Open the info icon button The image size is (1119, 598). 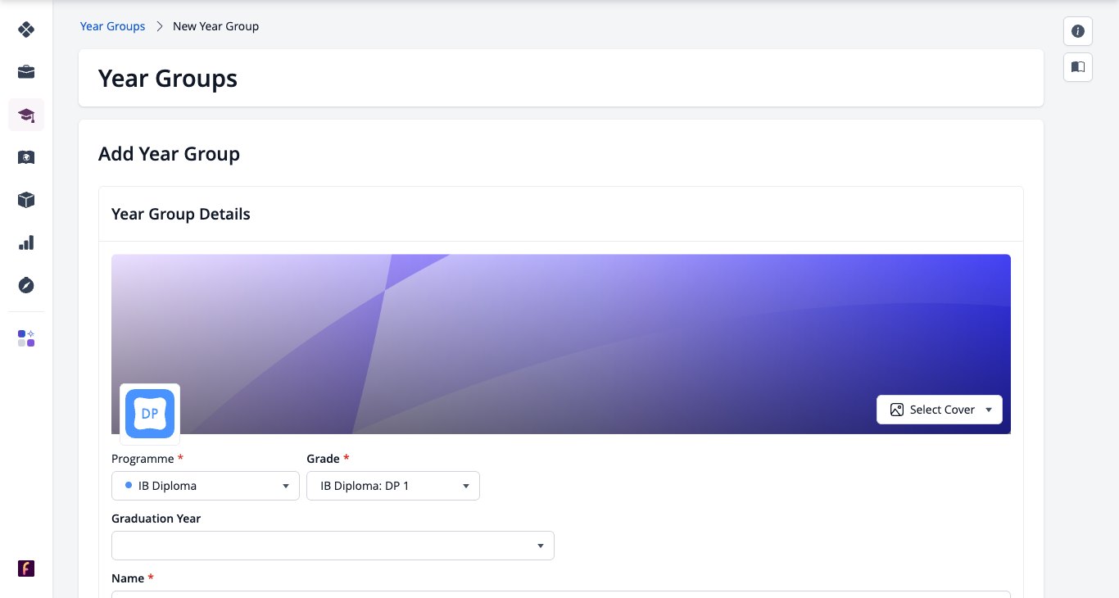pyautogui.click(x=1078, y=31)
